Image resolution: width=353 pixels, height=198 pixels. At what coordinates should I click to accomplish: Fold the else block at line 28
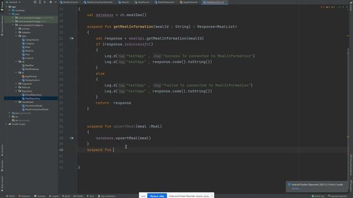point(77,79)
